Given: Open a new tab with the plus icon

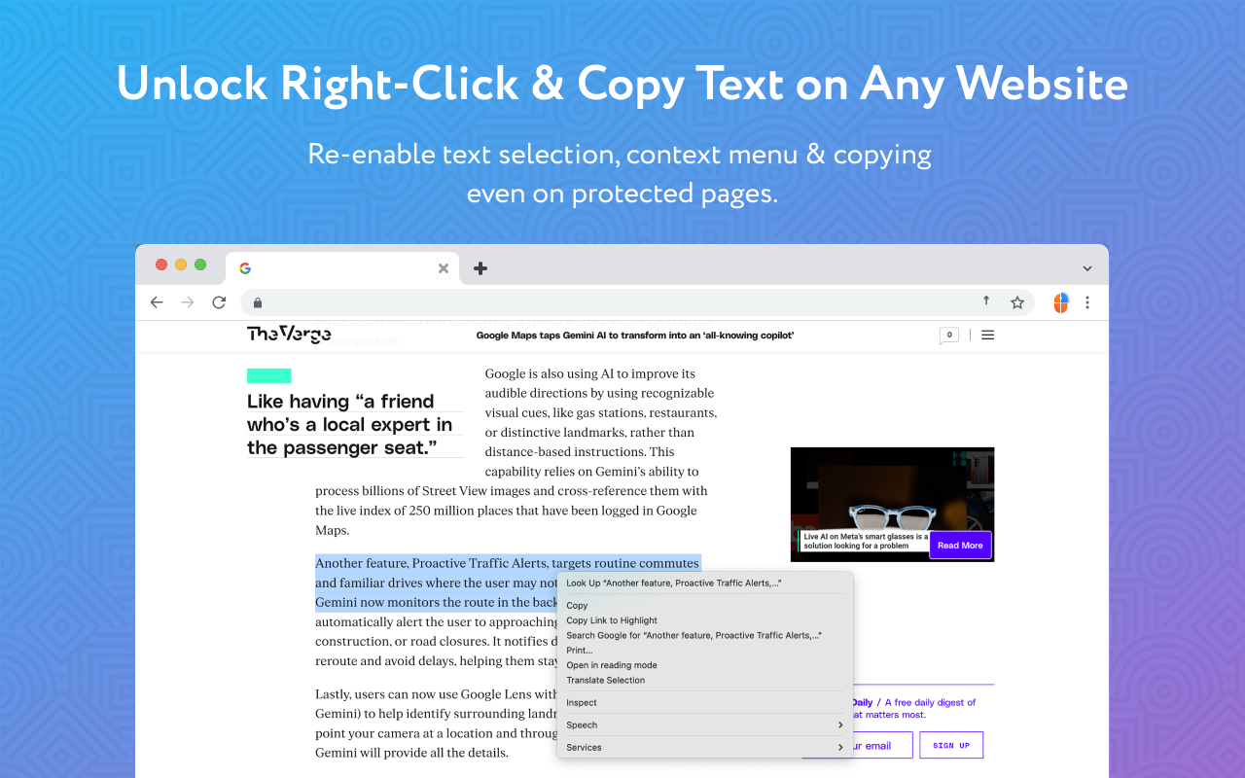Looking at the screenshot, I should coord(480,268).
